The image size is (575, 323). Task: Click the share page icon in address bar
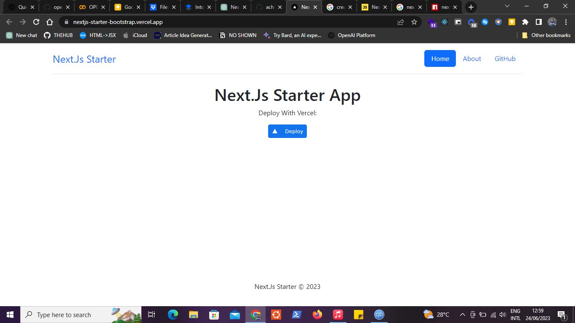(401, 22)
